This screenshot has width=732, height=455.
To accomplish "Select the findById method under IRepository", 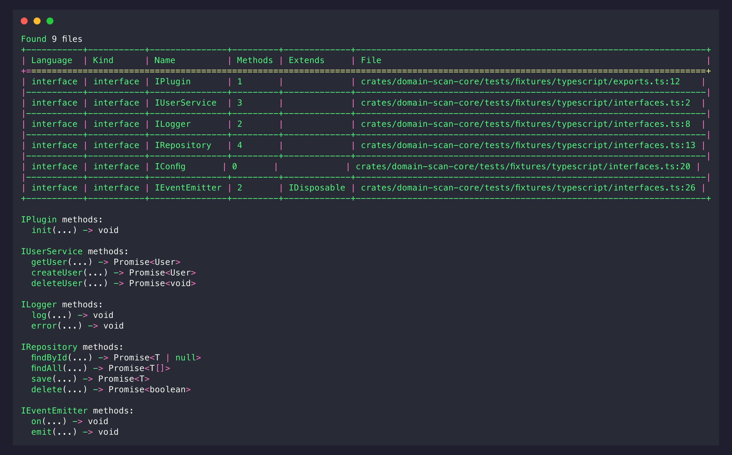I will pos(49,357).
